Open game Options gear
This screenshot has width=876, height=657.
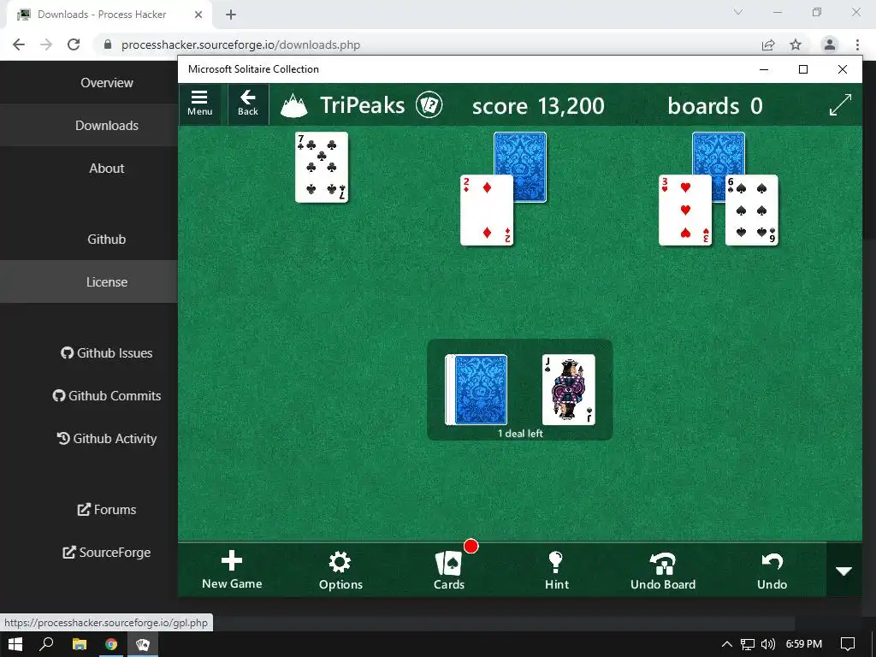point(340,571)
